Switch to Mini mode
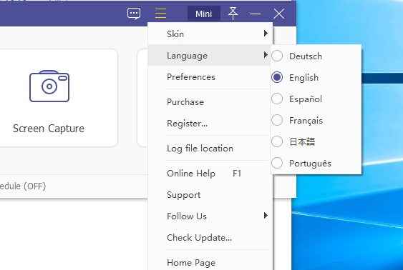Image resolution: width=403 pixels, height=270 pixels. coord(204,14)
